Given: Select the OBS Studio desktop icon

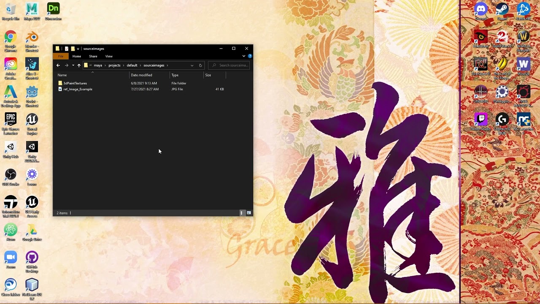Looking at the screenshot, I should (x=11, y=177).
